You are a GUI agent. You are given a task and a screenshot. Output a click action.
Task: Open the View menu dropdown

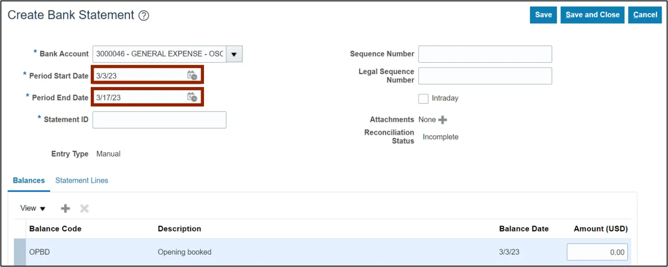point(33,209)
